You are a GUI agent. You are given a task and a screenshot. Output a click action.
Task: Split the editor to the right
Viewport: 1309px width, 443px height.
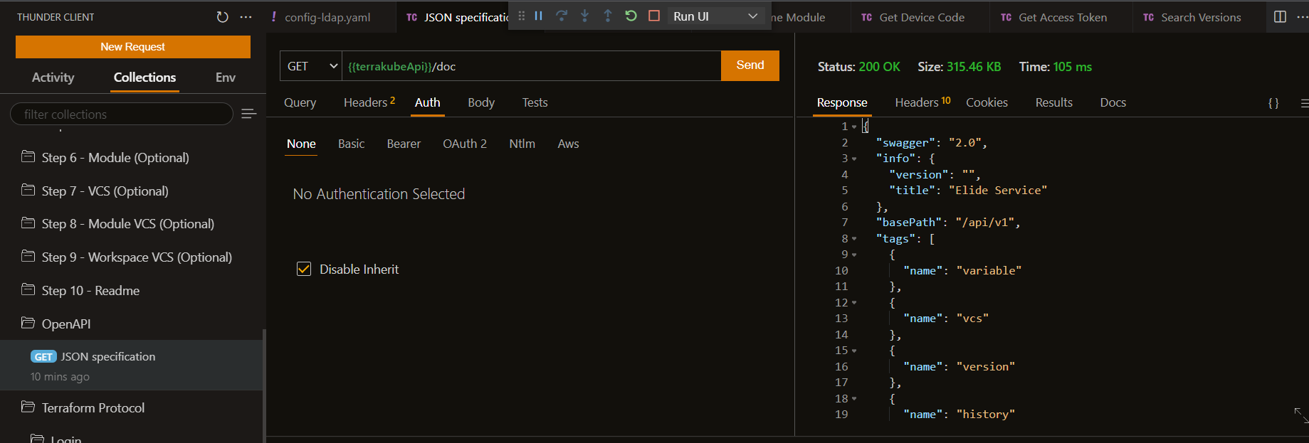(x=1279, y=17)
